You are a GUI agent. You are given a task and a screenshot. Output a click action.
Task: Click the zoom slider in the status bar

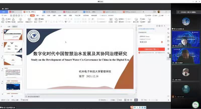tap(153, 100)
